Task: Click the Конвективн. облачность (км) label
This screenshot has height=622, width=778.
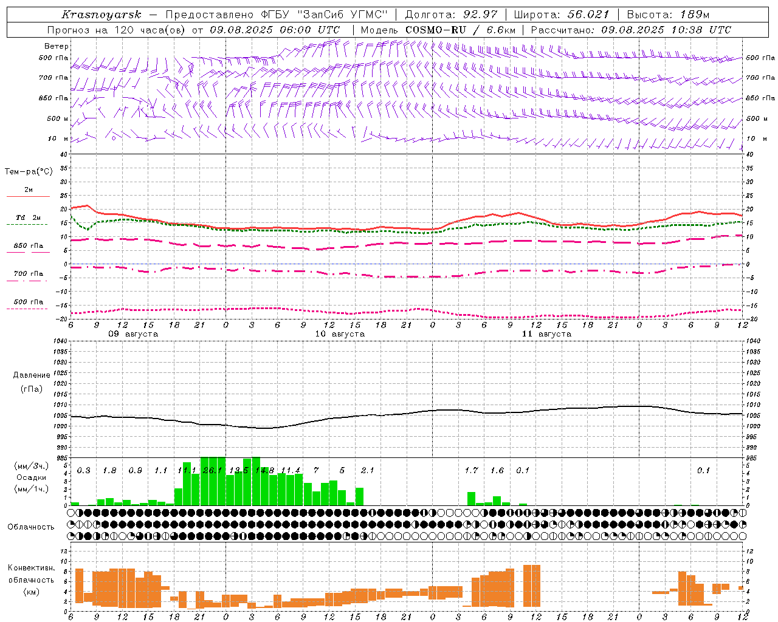Action: (x=31, y=580)
